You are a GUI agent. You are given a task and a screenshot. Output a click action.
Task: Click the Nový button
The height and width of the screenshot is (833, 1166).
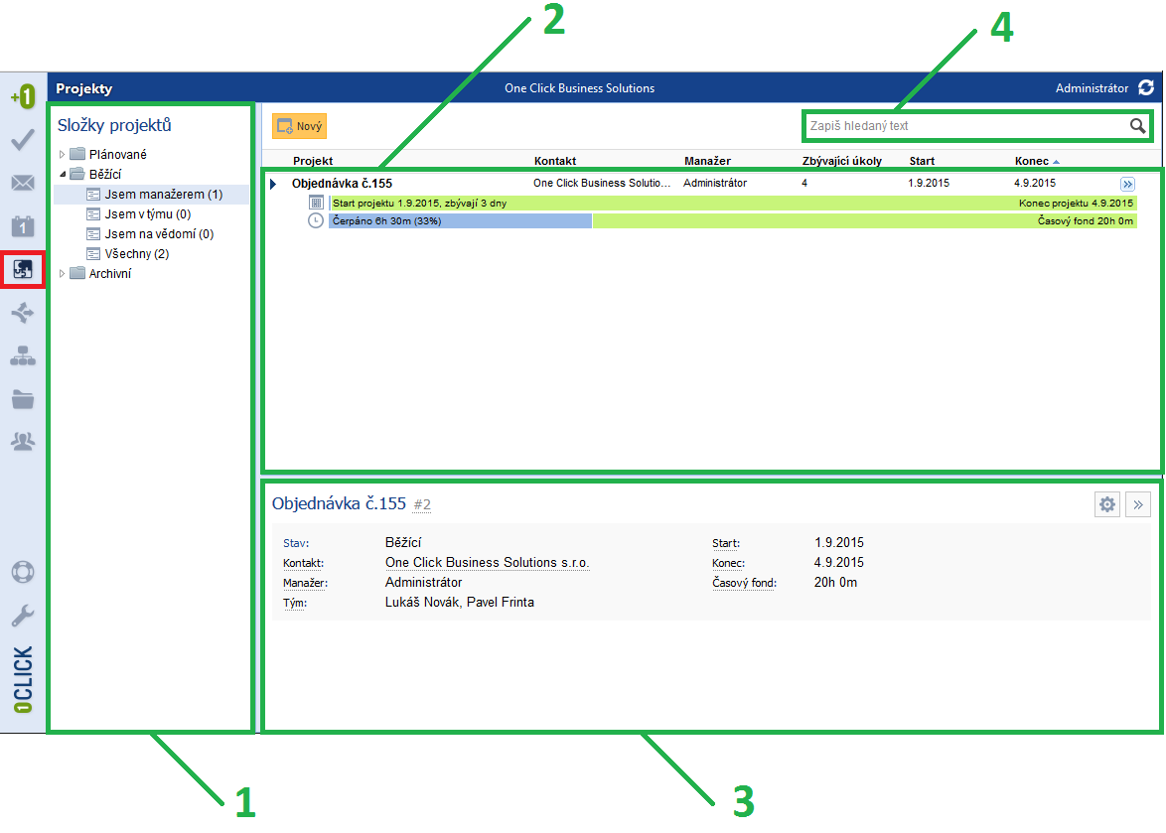point(299,126)
